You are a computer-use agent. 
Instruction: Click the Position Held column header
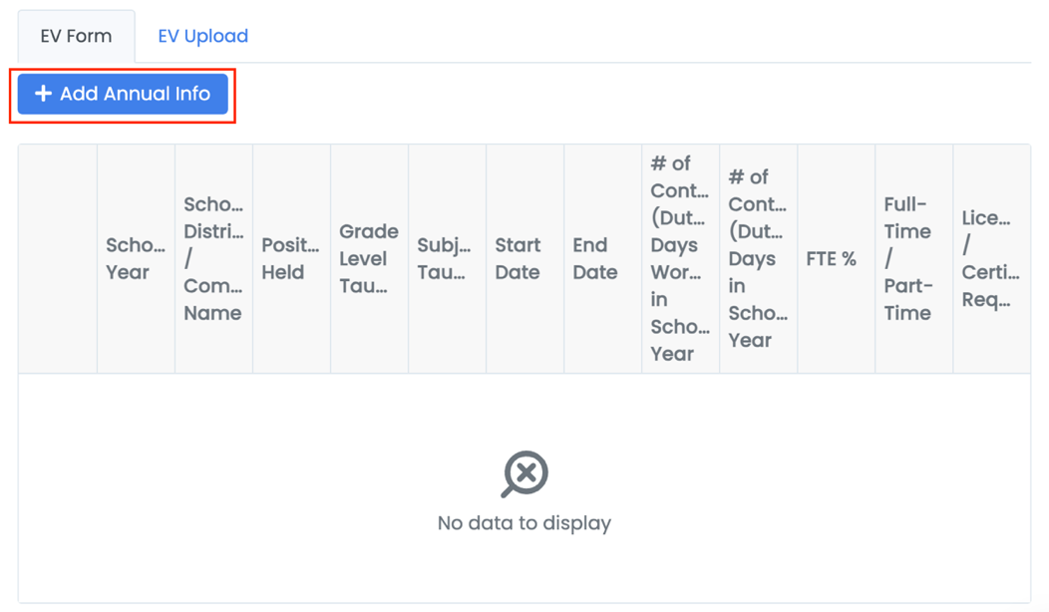click(x=291, y=259)
